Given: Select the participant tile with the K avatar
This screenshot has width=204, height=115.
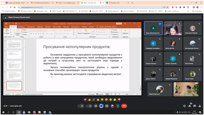Looking at the screenshot, I should click(153, 43).
